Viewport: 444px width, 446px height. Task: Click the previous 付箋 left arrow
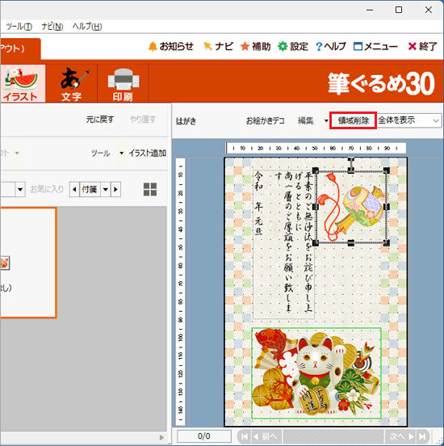tap(74, 189)
